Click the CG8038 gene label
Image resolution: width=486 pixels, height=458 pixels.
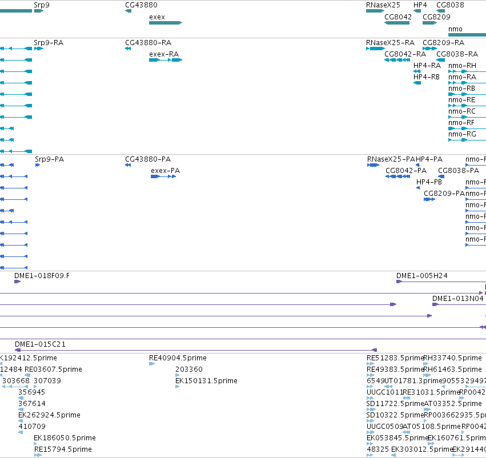point(451,5)
